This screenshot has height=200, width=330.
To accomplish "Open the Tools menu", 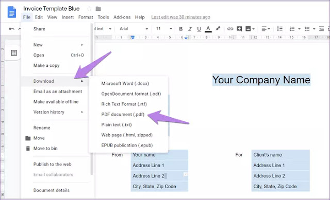I will [103, 17].
